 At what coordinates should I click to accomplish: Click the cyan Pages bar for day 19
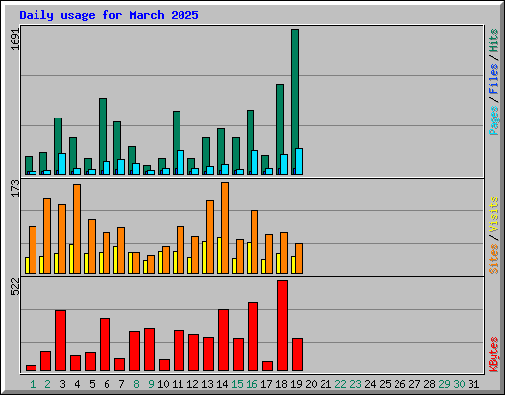tap(299, 161)
